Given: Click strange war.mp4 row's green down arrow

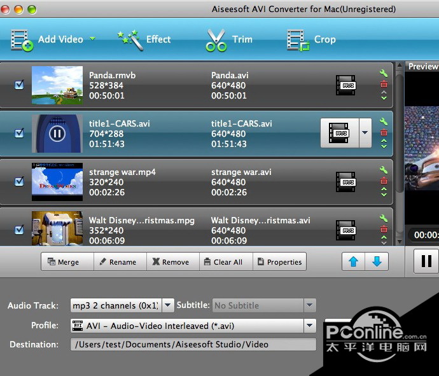Looking at the screenshot, I should tap(384, 195).
